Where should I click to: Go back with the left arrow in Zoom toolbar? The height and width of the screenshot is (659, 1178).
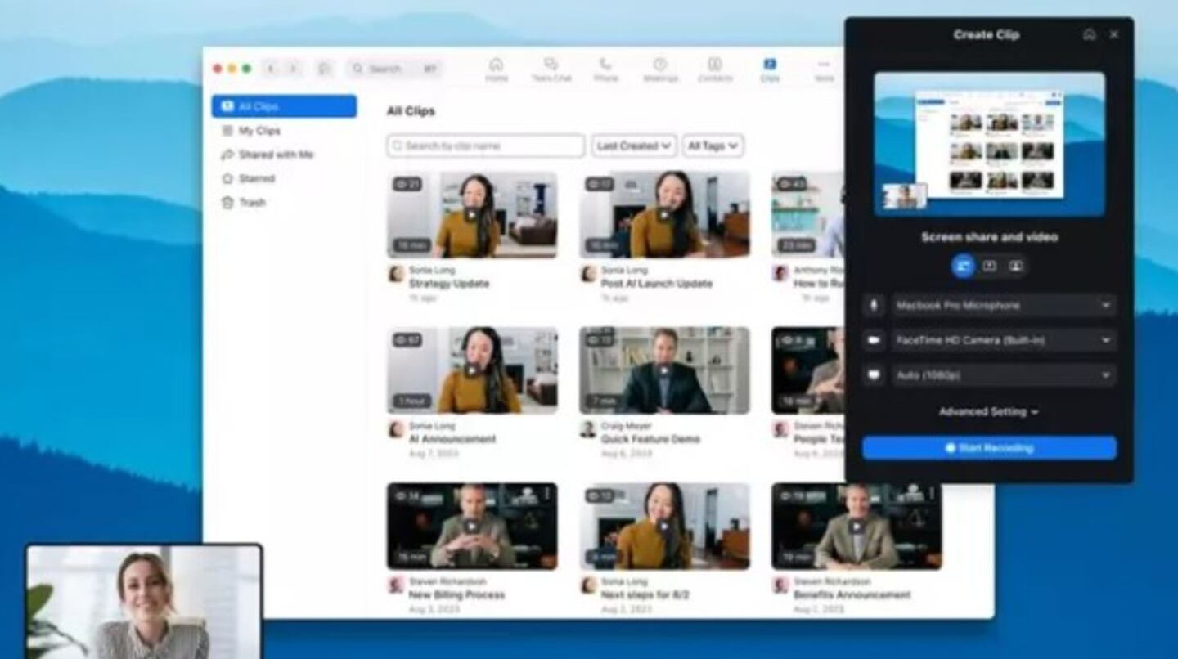pyautogui.click(x=271, y=69)
